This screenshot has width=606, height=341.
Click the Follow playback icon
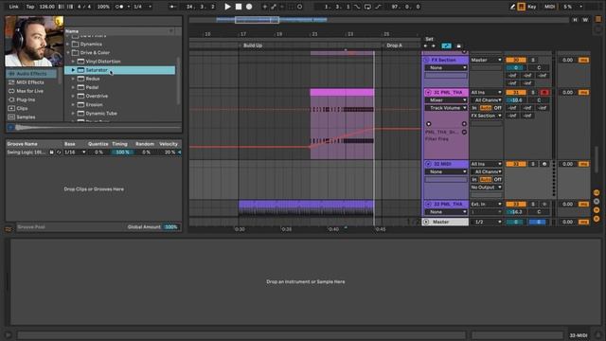pos(172,7)
